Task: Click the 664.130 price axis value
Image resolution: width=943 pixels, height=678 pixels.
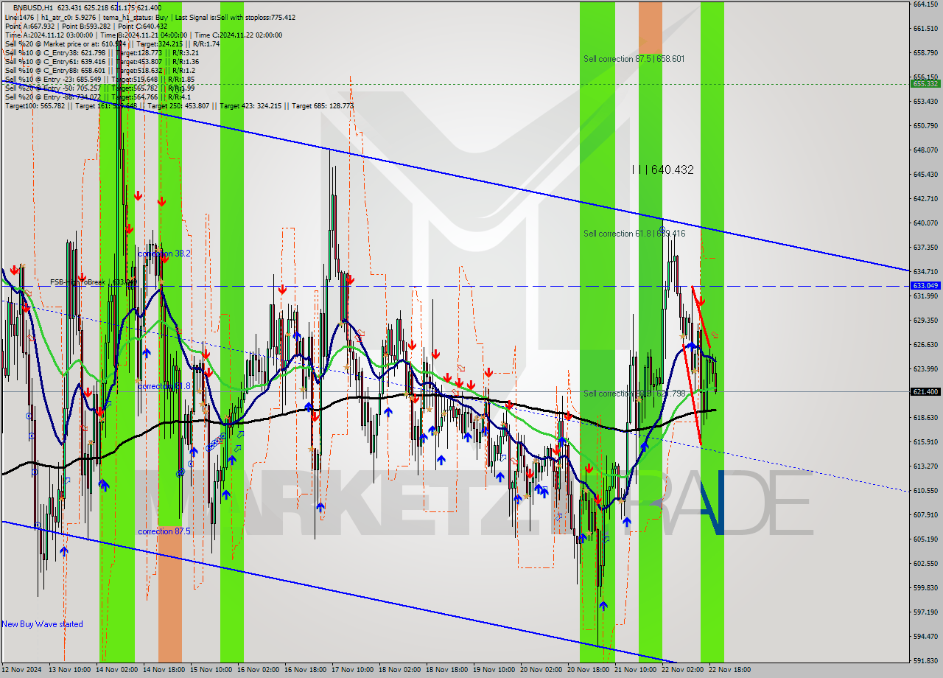Action: [925, 4]
